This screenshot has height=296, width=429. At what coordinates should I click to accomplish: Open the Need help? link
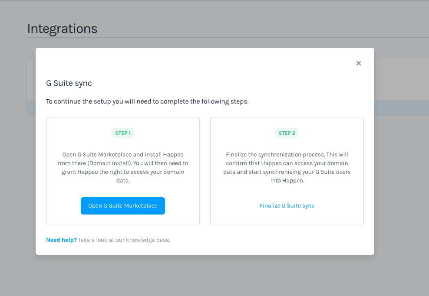[x=61, y=240]
